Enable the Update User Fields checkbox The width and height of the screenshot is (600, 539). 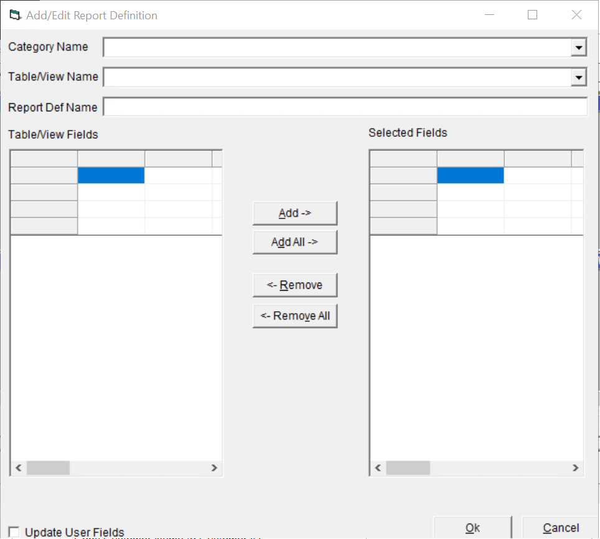(14, 532)
